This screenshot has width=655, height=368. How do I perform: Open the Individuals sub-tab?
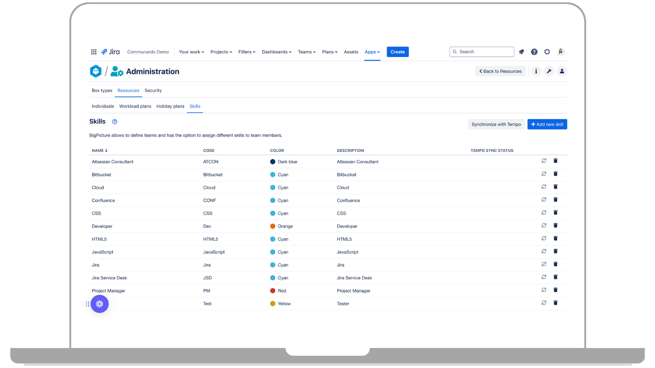coord(103,106)
